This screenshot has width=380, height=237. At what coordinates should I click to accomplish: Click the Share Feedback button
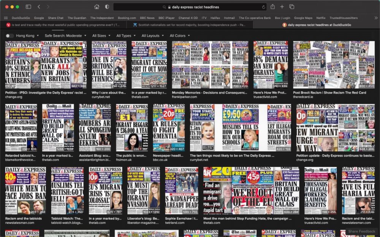click(362, 231)
